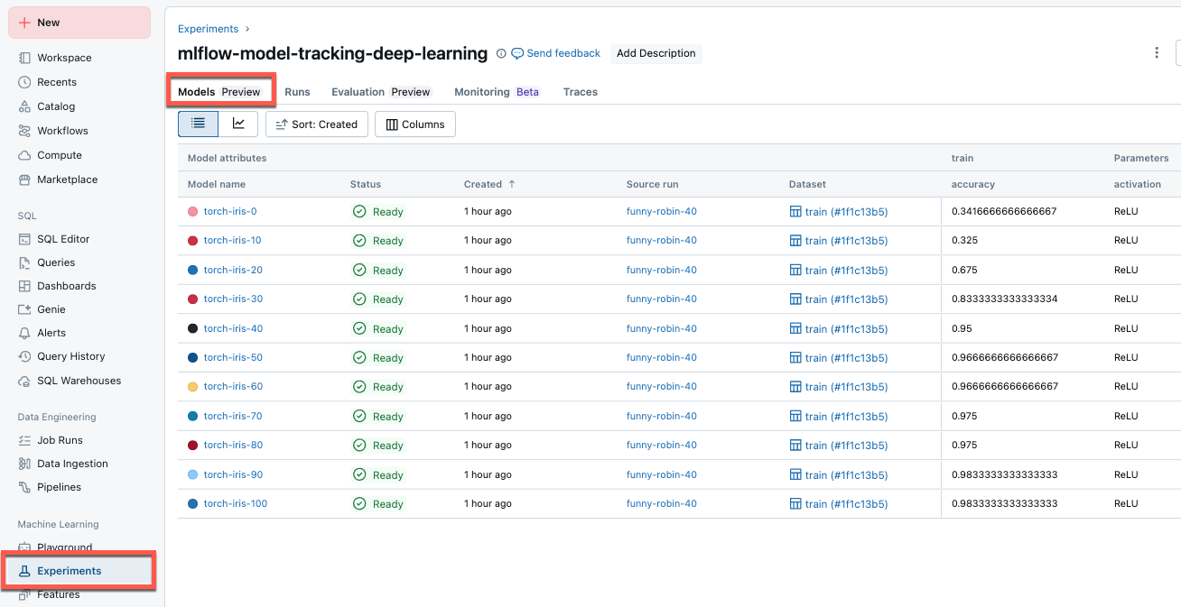Open the three-dot experiment options menu
This screenshot has height=607, width=1181.
click(1157, 53)
